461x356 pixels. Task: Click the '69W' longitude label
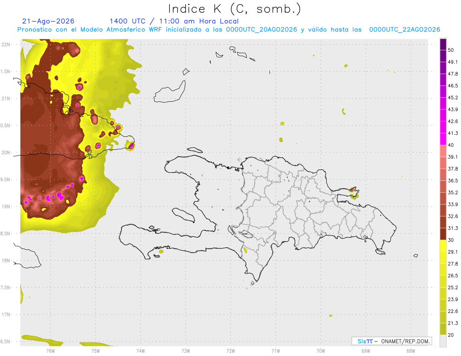click(x=366, y=351)
